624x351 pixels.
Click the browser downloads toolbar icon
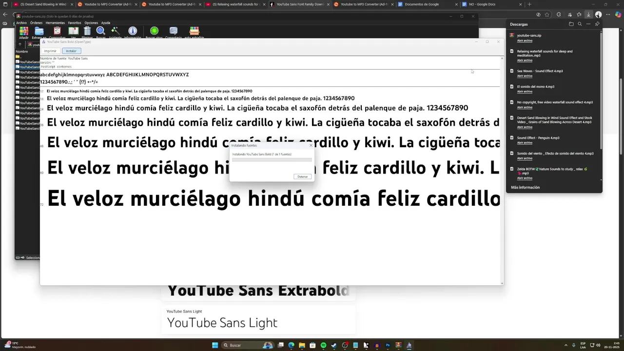[588, 15]
